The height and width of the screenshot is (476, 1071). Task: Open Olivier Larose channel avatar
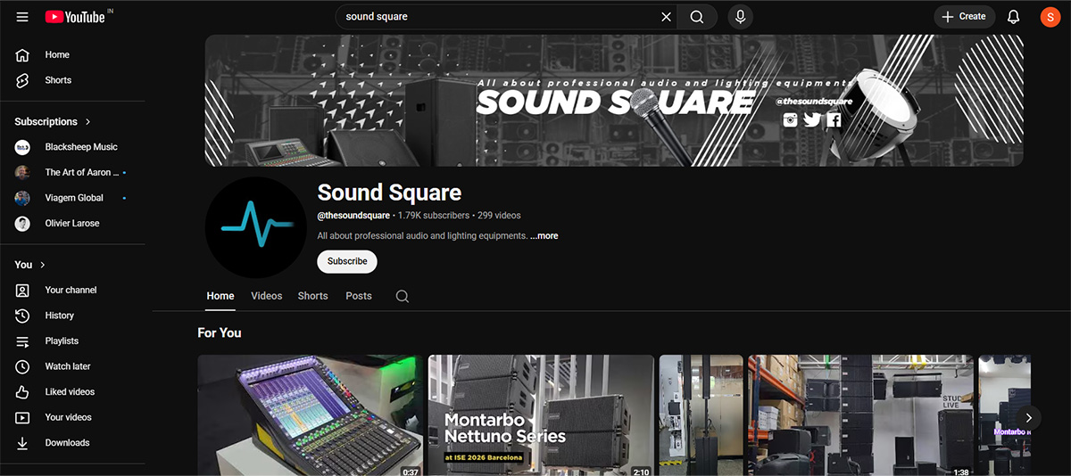pos(23,224)
